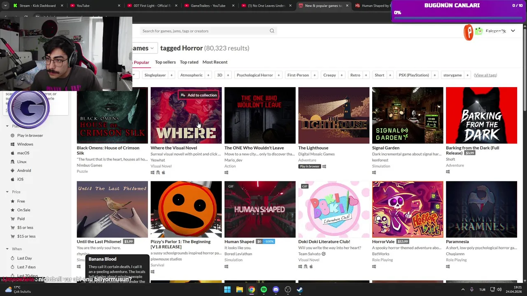The image size is (527, 296).
Task: Filter by Free price in the sidebar
Action: click(x=21, y=201)
